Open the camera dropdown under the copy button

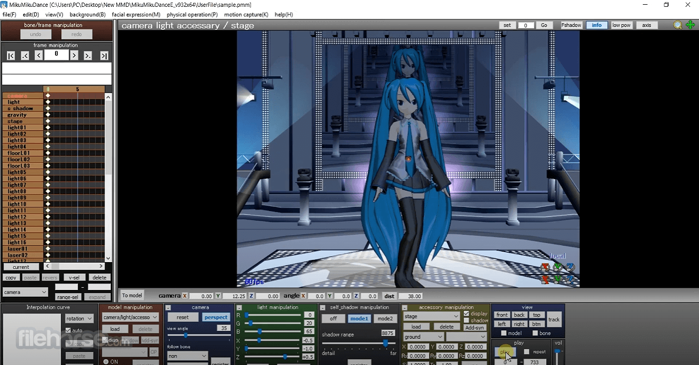(x=25, y=292)
